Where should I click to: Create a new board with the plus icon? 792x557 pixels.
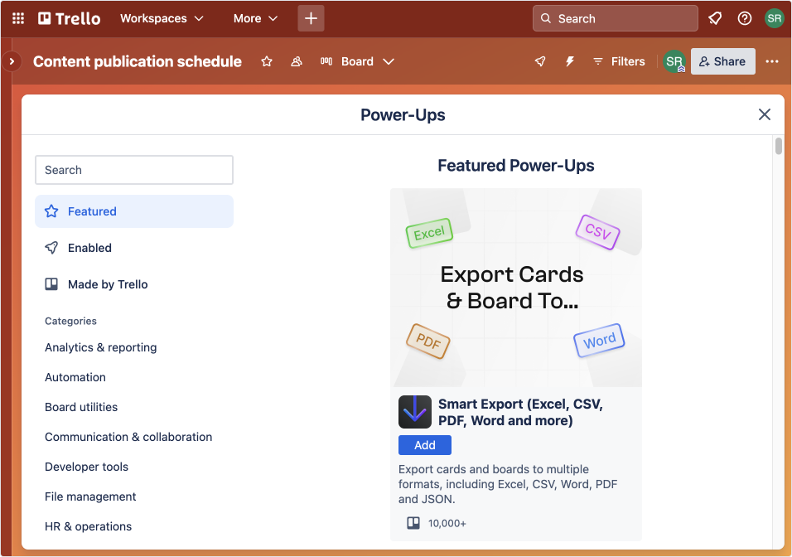point(311,17)
